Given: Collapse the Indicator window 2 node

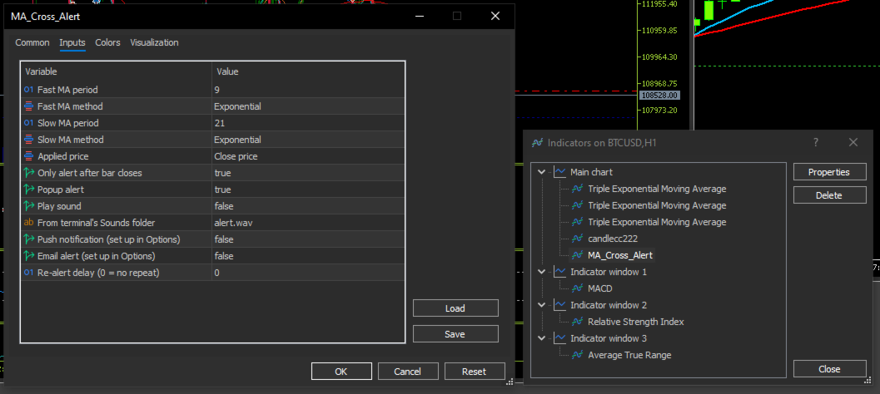Looking at the screenshot, I should point(542,305).
